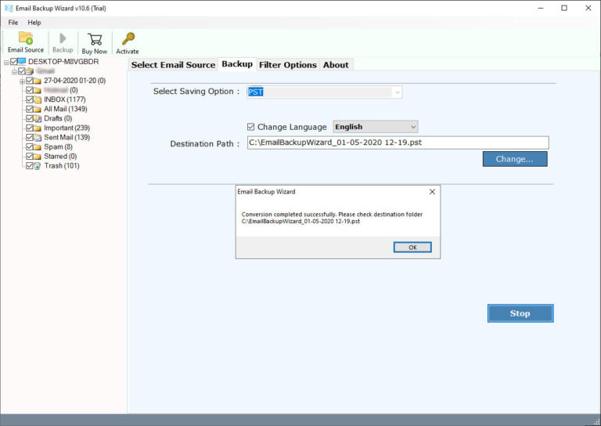Viewport: 601px width, 426px height.
Task: Open the English language dropdown
Action: click(x=376, y=127)
